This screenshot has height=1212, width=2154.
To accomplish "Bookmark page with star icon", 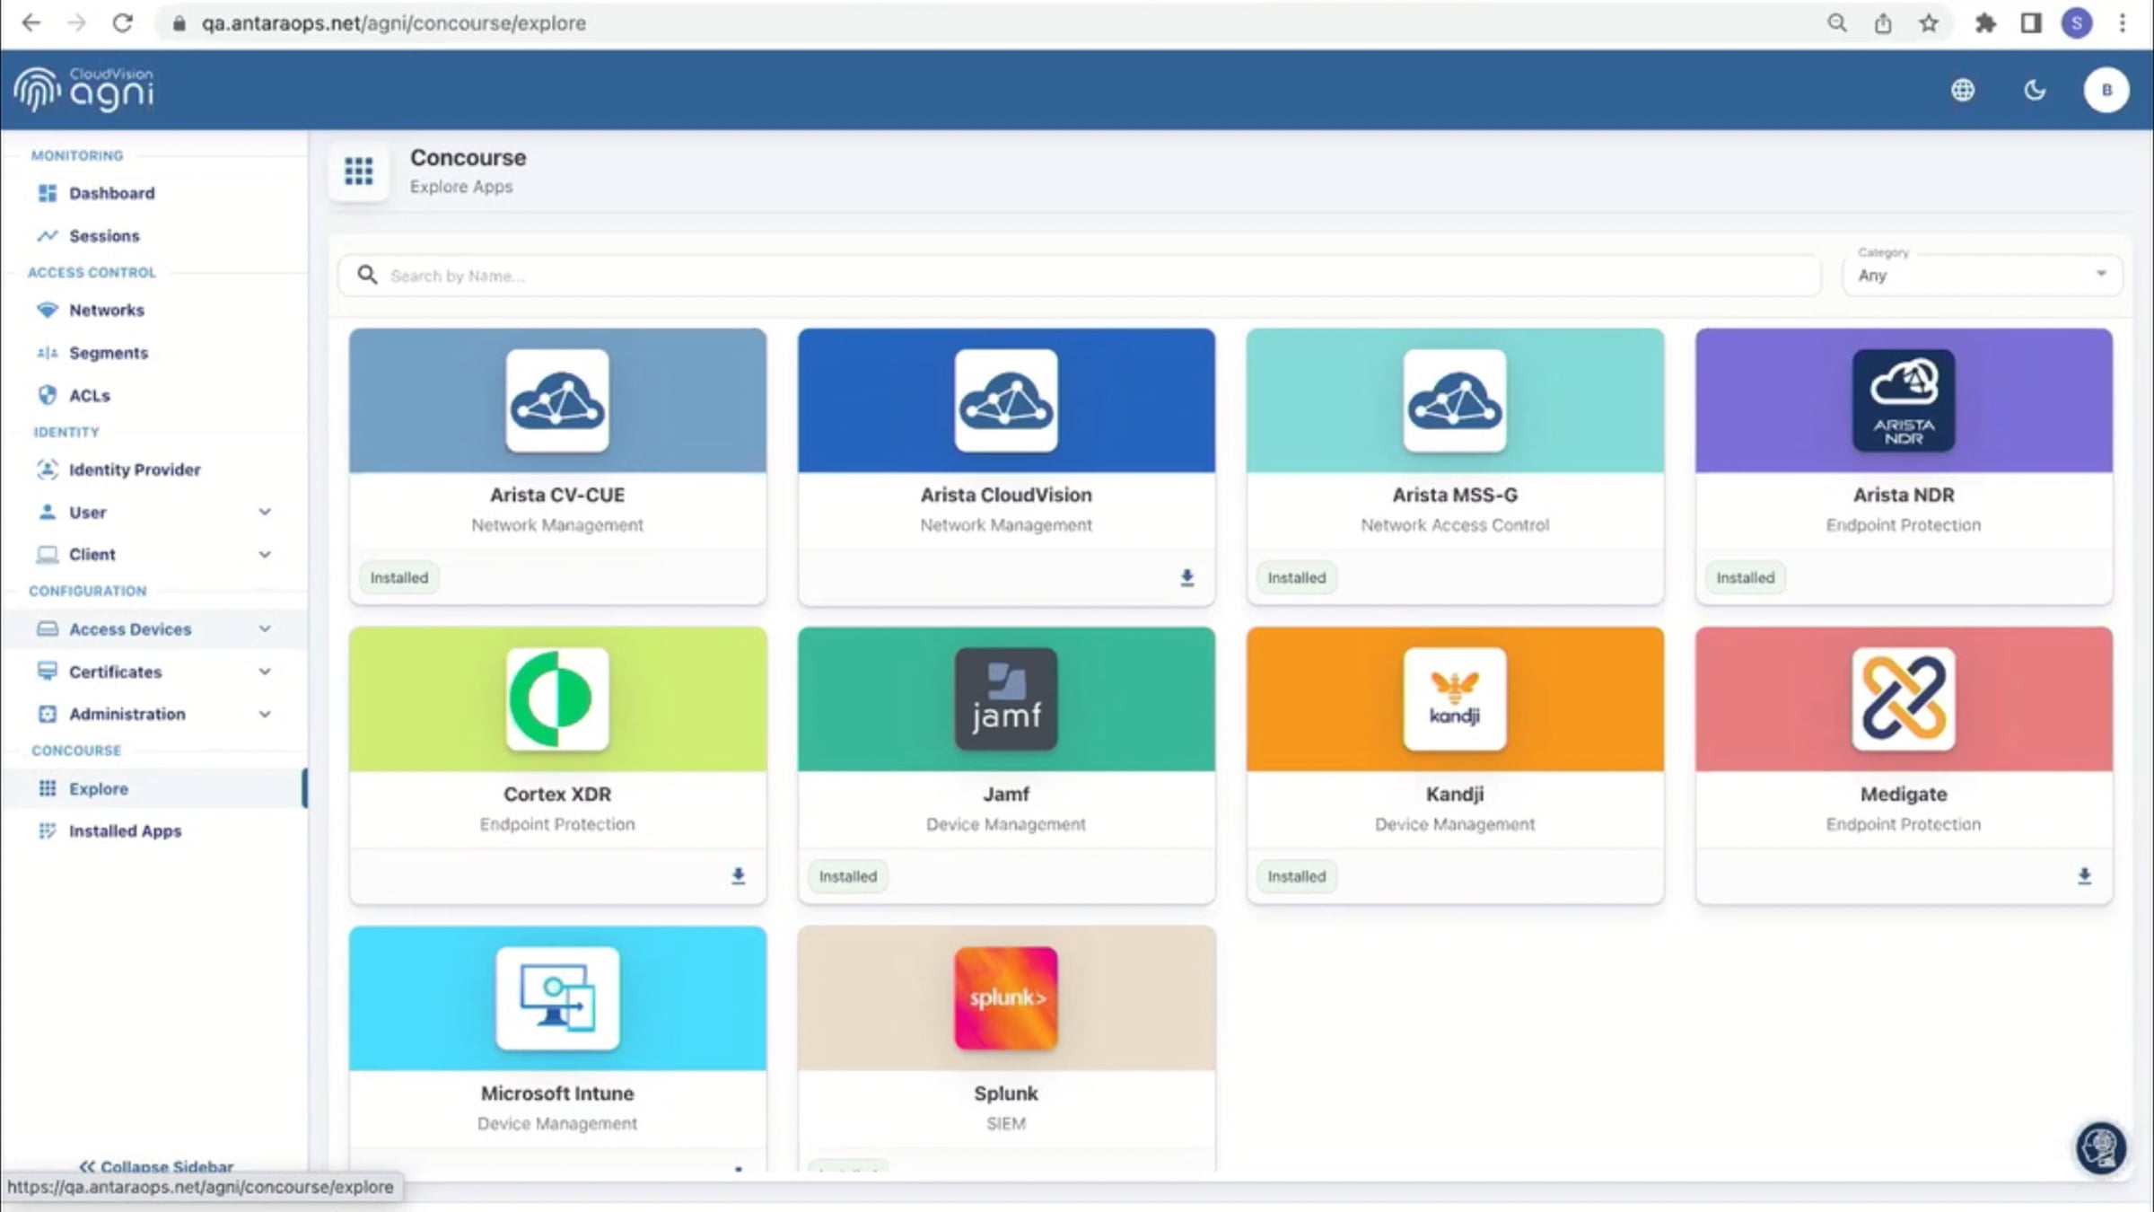I will (x=1928, y=23).
